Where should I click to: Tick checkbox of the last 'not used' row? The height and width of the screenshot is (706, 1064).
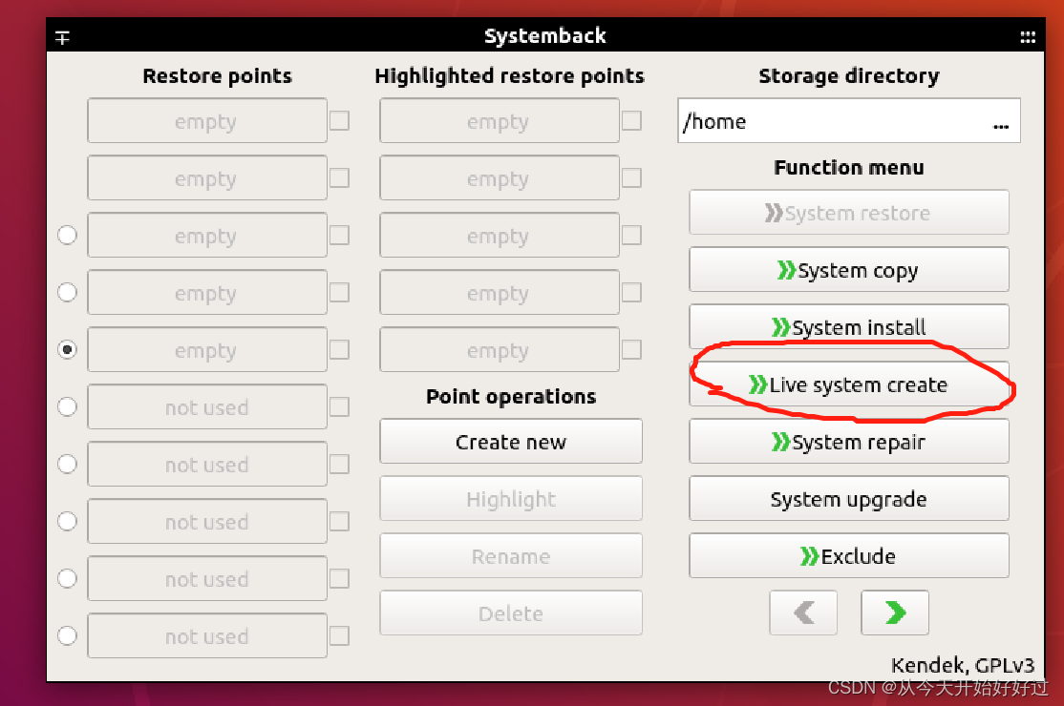pos(339,635)
